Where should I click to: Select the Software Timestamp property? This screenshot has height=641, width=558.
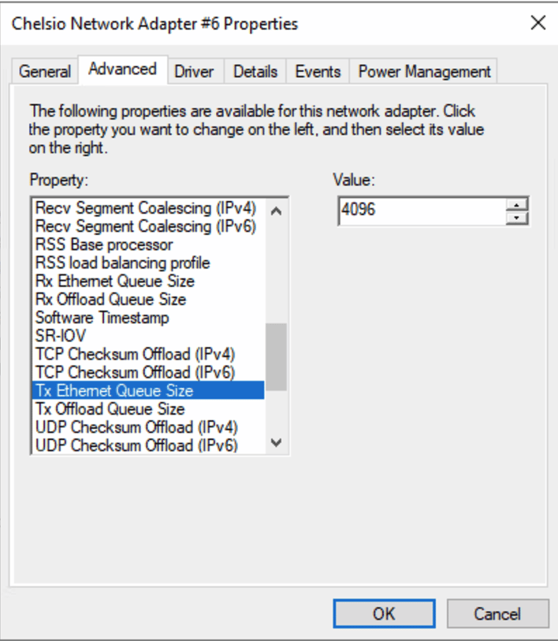pos(102,318)
